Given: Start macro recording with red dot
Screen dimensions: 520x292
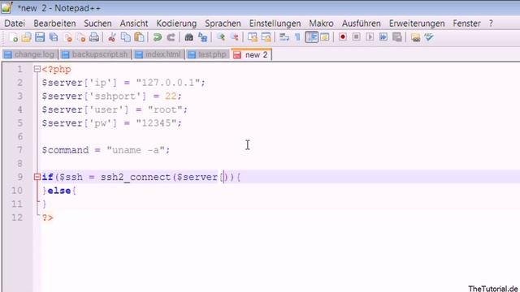Looking at the screenshot, I should 343,37.
